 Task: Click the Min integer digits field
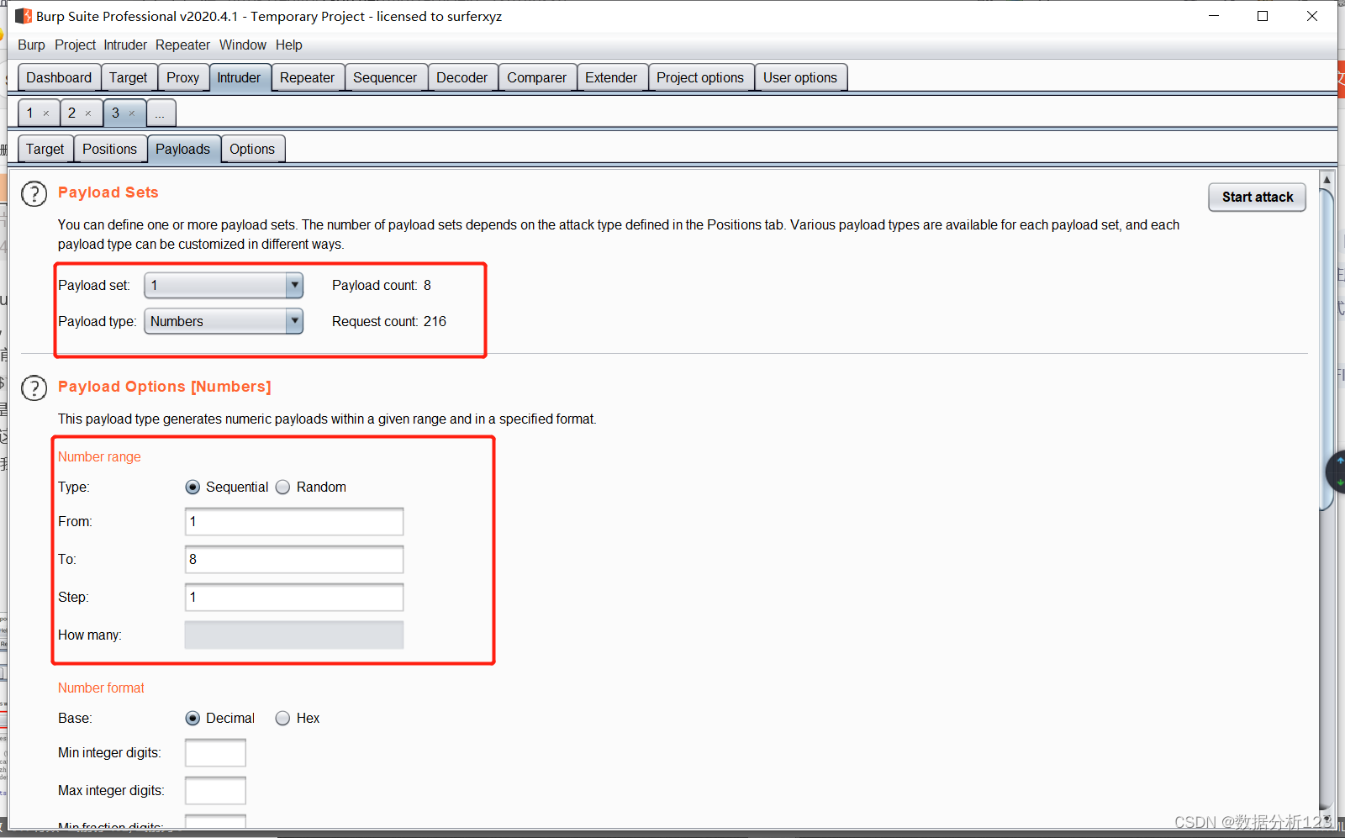point(215,753)
